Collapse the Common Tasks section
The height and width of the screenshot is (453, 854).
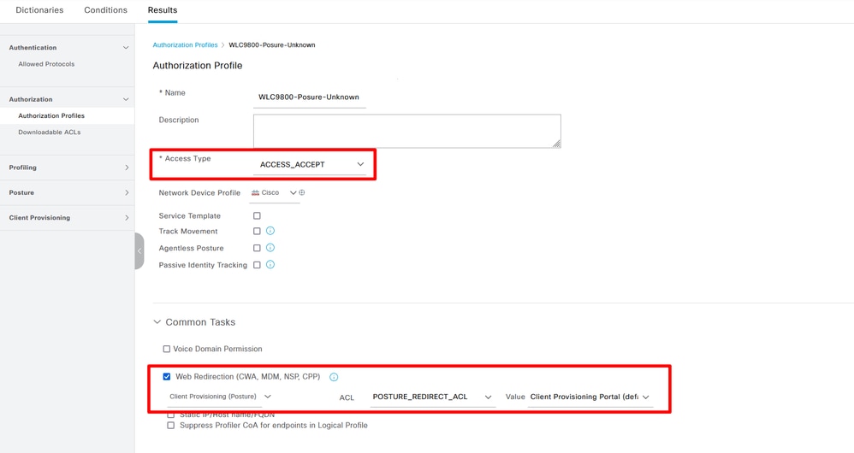(157, 322)
